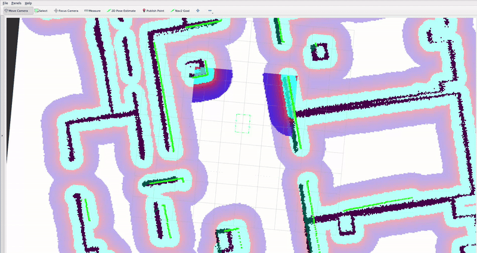This screenshot has width=477, height=253.
Task: Select the 2D Pose Estimate tool
Action: click(122, 11)
